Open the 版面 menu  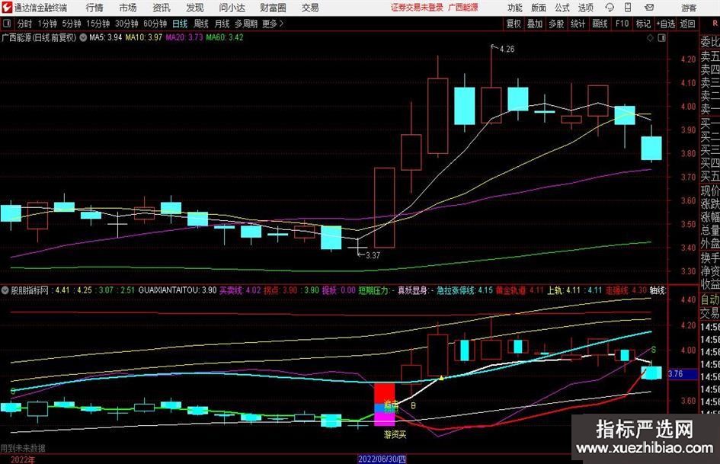(538, 8)
